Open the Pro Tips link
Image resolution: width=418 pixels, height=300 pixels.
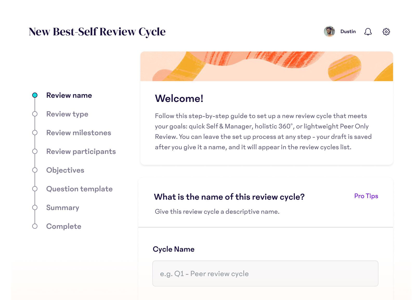click(366, 196)
